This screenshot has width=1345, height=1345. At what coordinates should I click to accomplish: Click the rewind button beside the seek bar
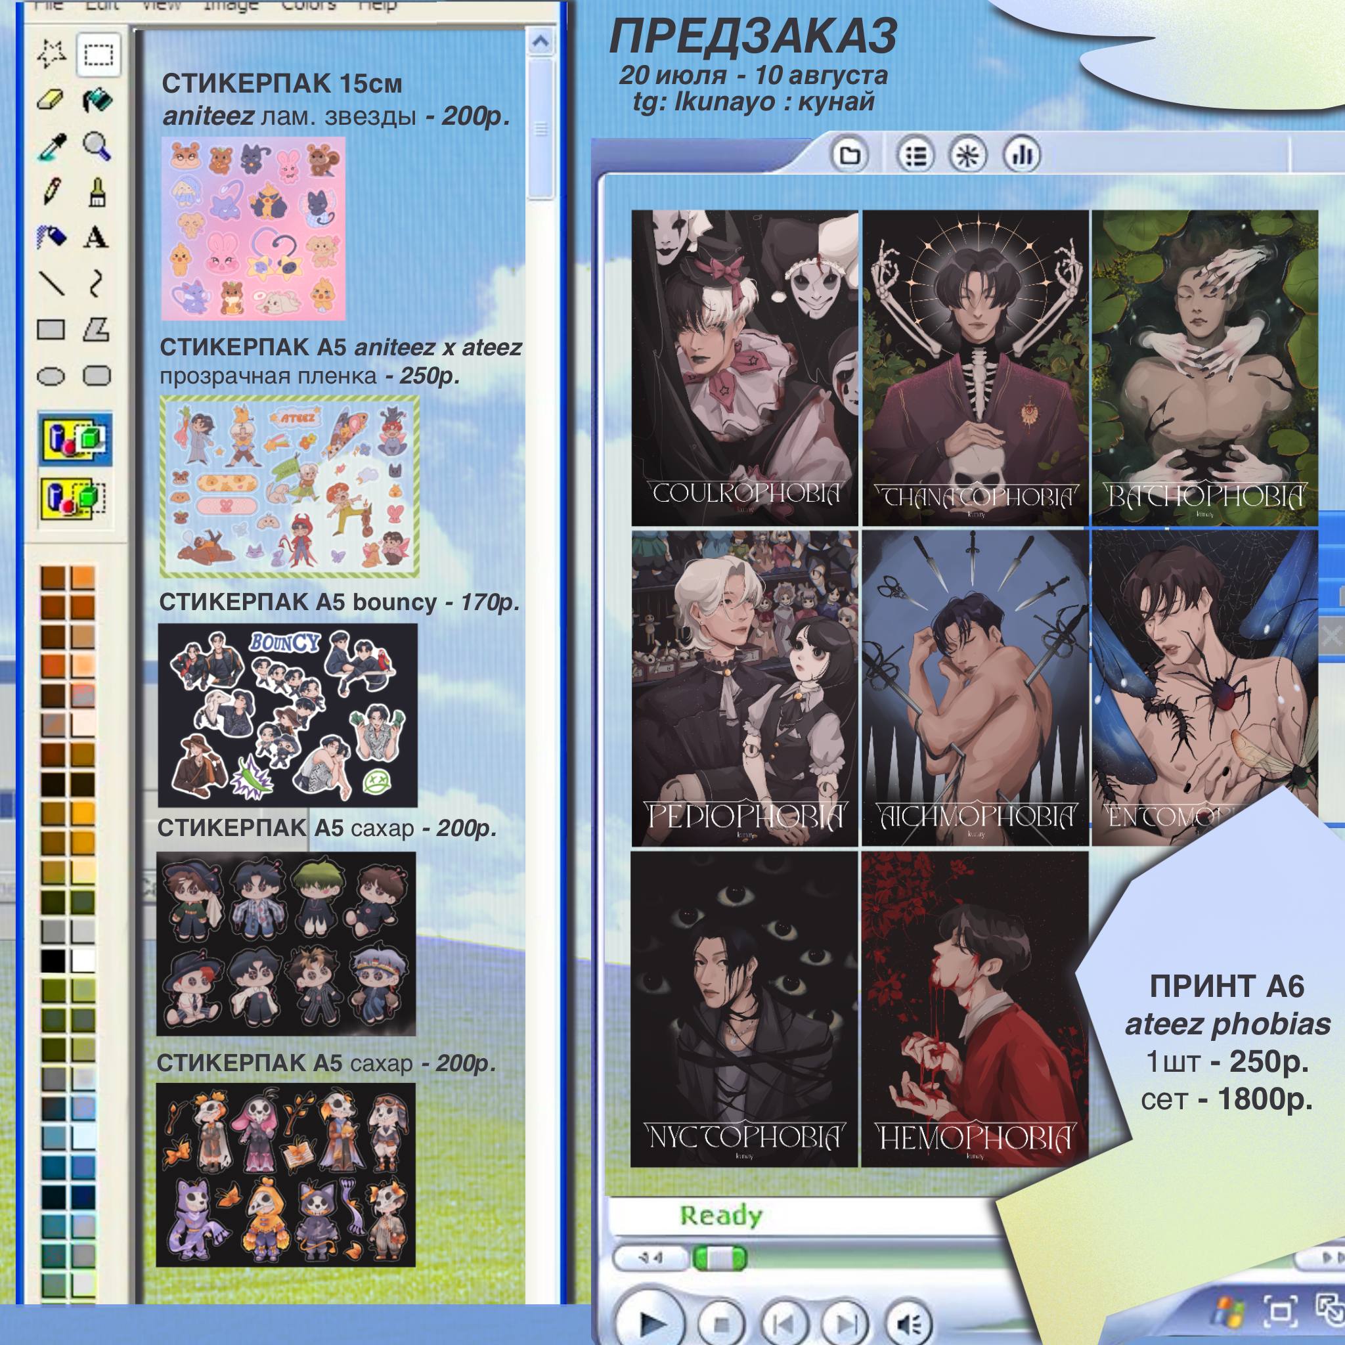click(651, 1259)
